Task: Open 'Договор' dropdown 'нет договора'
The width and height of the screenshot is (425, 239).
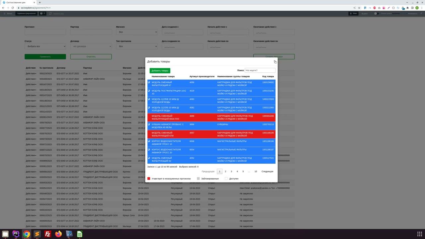Action: (91, 46)
